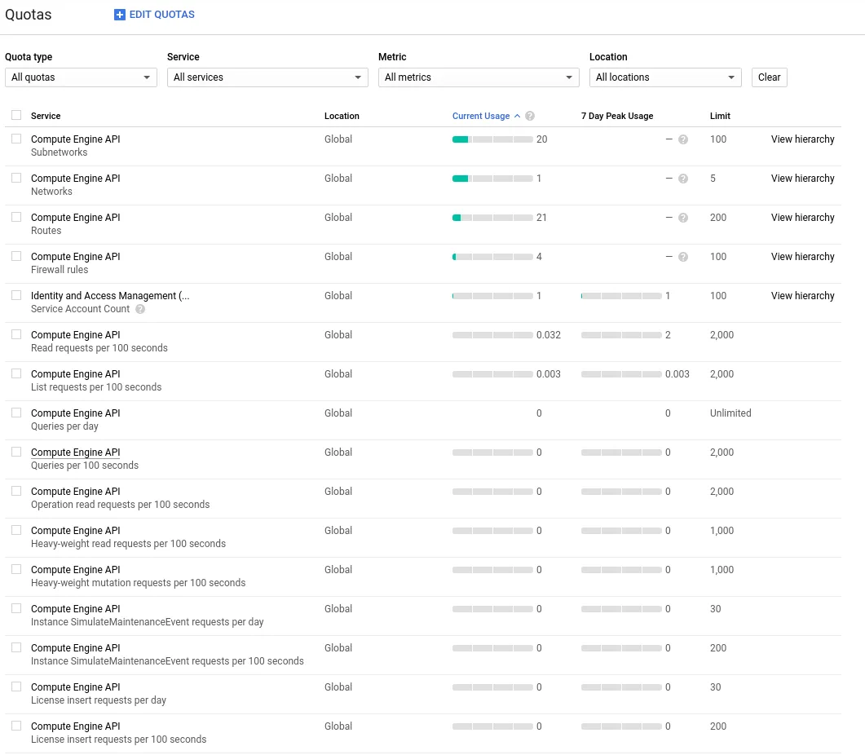
Task: Check the Routes quota row checkbox
Action: (x=16, y=218)
